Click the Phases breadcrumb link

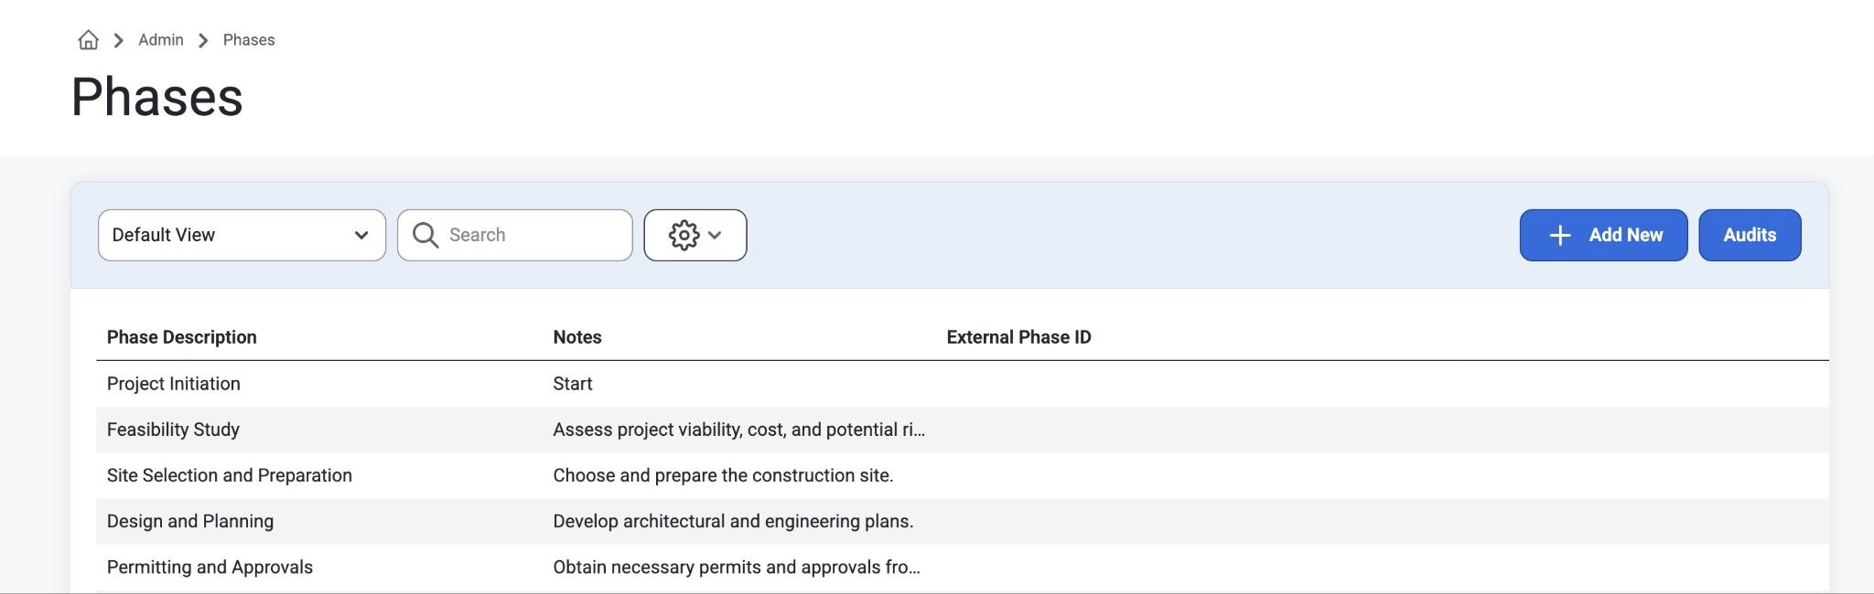(249, 40)
